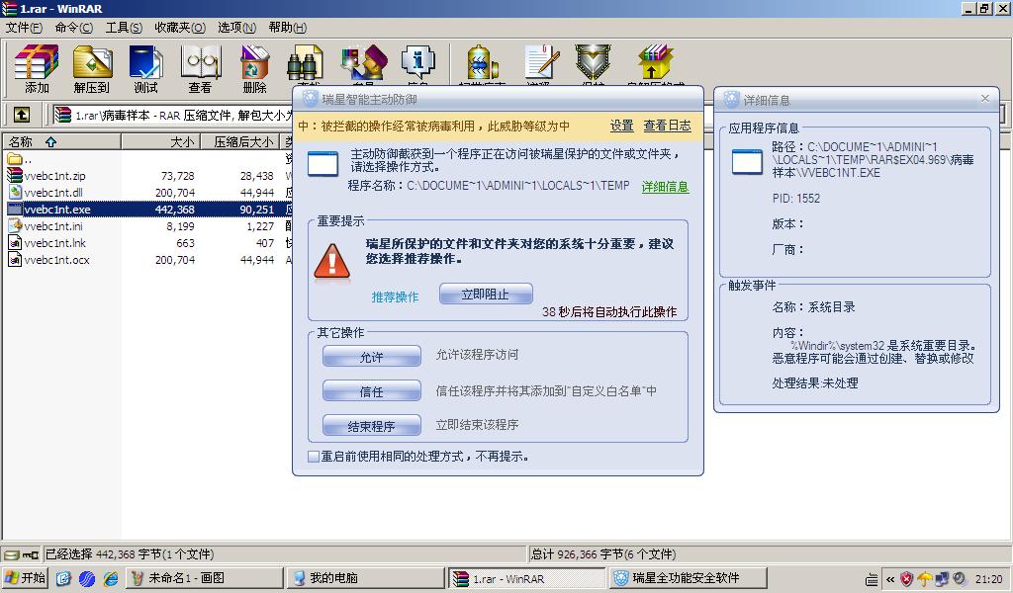Screen dimensions: 1013x593
Task: Click the 解压到 (Extract To) toolbar icon
Action: [x=92, y=63]
